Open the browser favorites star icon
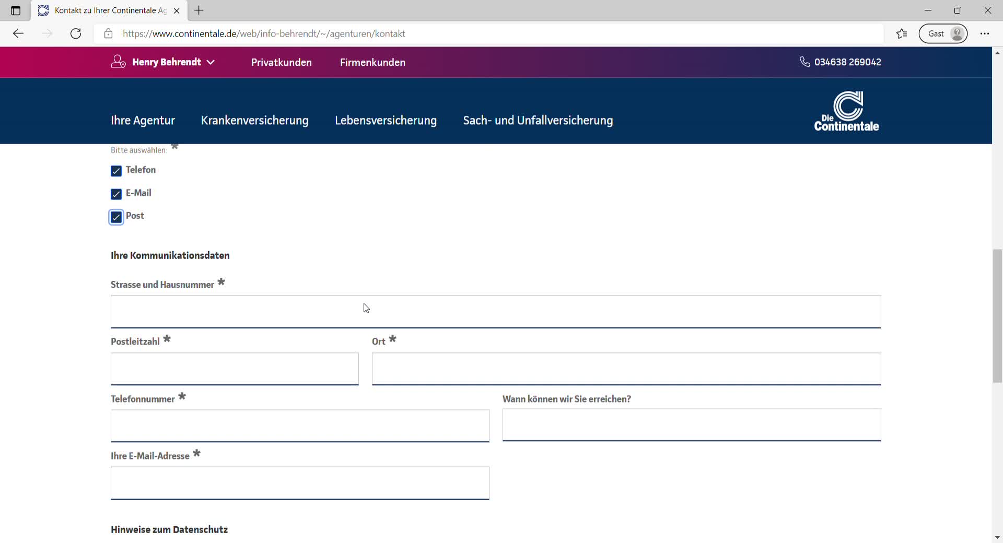1003x543 pixels. click(x=902, y=34)
